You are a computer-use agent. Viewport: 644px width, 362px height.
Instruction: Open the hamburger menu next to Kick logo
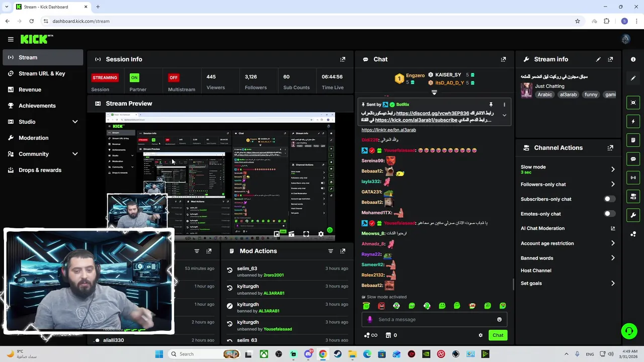(x=11, y=39)
